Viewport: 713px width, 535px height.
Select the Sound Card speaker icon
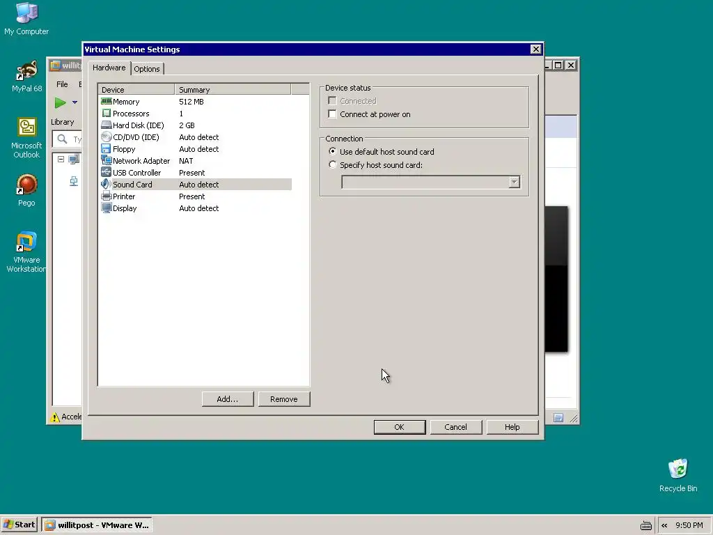(x=107, y=184)
